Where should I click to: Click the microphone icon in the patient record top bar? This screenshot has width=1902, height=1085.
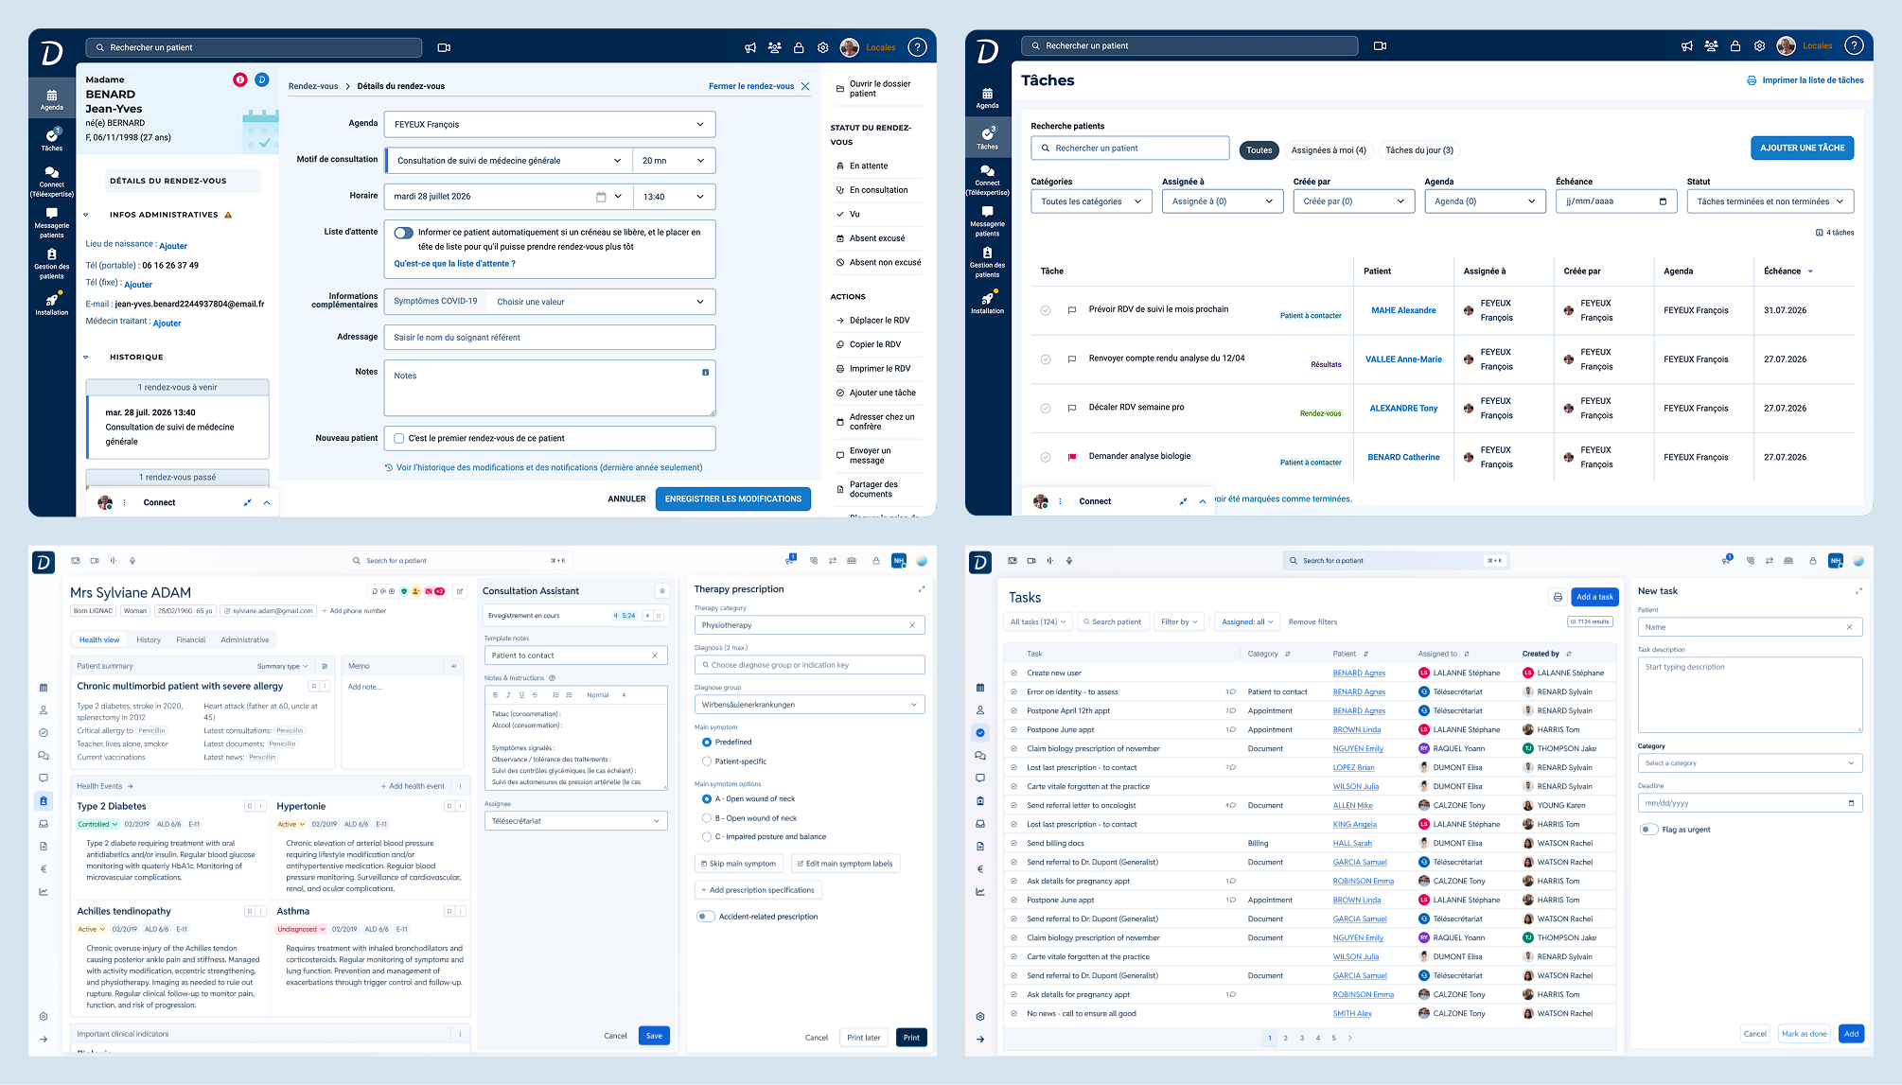pyautogui.click(x=132, y=561)
